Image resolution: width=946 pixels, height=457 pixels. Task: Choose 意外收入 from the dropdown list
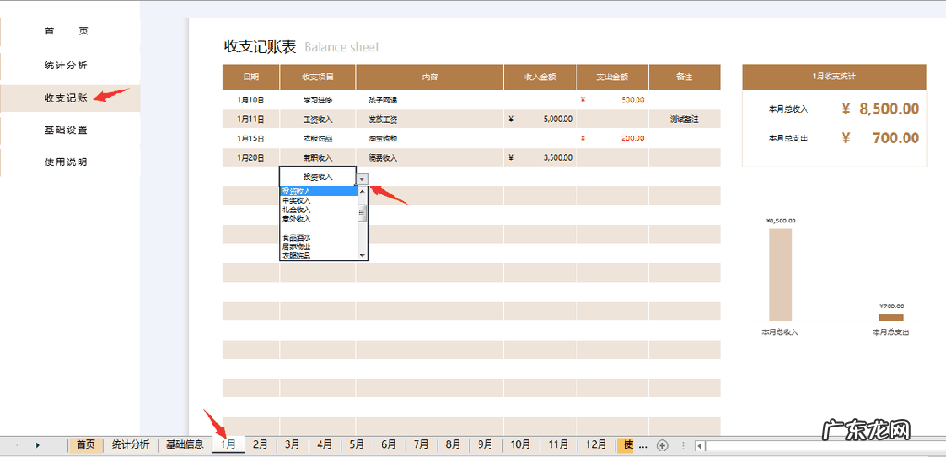tap(319, 218)
